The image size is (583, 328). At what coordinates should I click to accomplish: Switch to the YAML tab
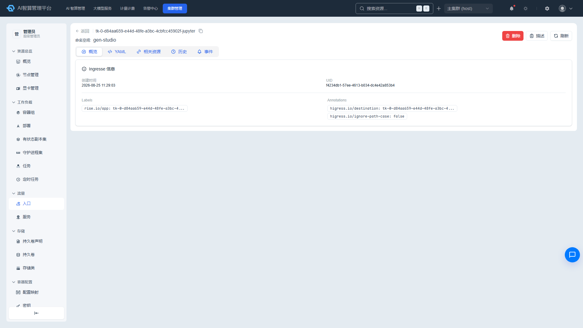tap(117, 52)
